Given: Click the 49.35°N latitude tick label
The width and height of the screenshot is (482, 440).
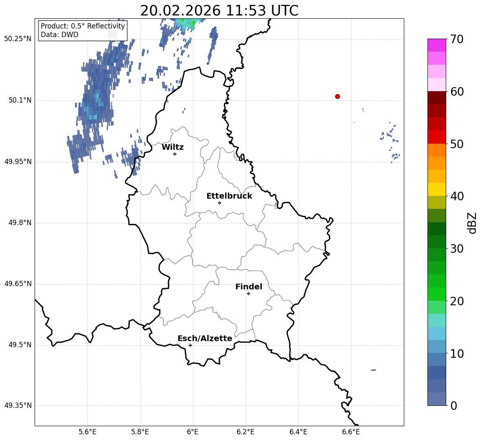Looking at the screenshot, I should coord(18,405).
